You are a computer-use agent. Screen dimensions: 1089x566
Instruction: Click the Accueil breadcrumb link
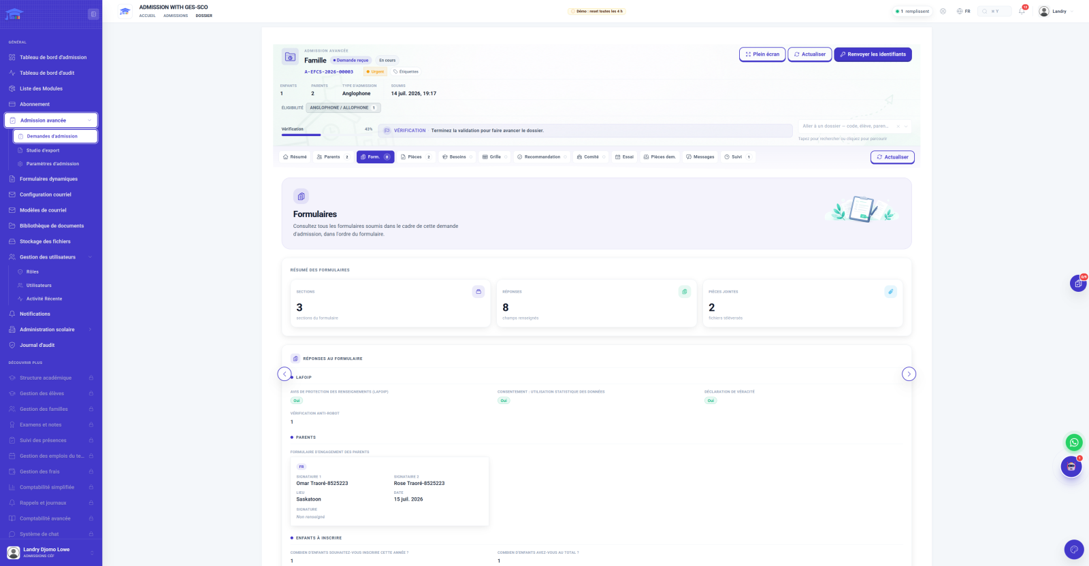point(148,16)
